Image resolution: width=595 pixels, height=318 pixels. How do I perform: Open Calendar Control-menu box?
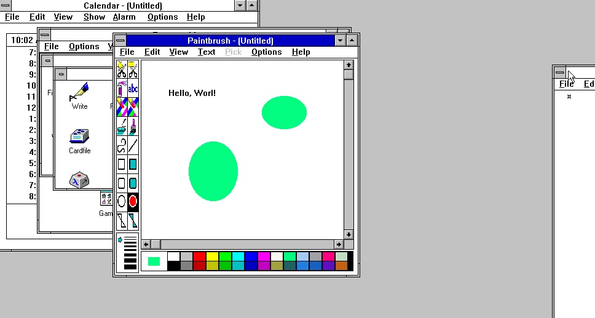coord(6,6)
